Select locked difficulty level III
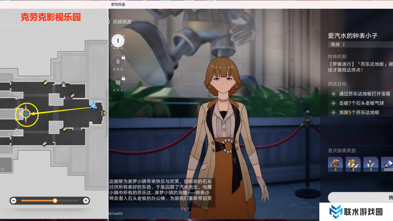Image resolution: width=393 pixels, height=221 pixels. pyautogui.click(x=118, y=82)
